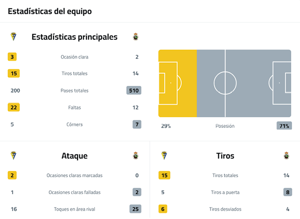The height and width of the screenshot is (219, 300).
Task: Click the Estadísticas del equipo heading
Action: pos(50,11)
